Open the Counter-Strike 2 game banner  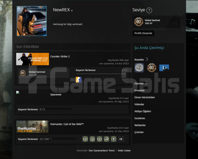[32, 59]
